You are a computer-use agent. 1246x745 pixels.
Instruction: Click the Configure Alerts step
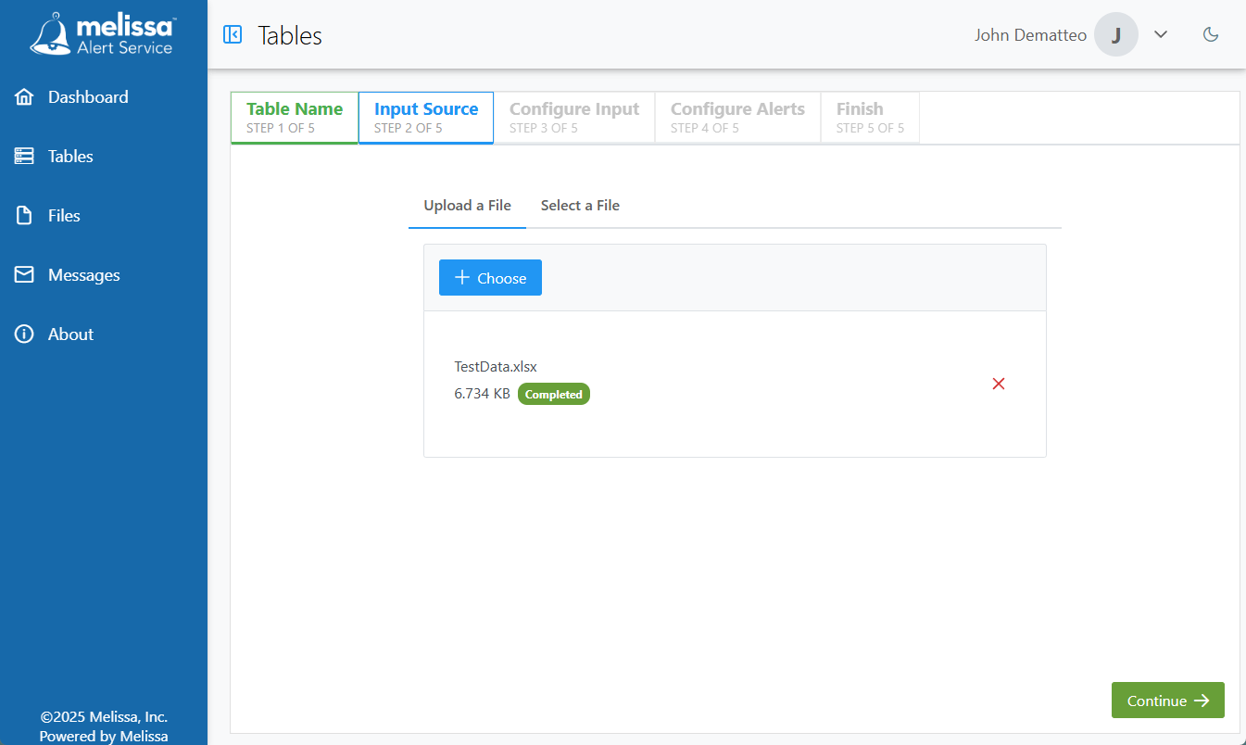click(x=737, y=117)
